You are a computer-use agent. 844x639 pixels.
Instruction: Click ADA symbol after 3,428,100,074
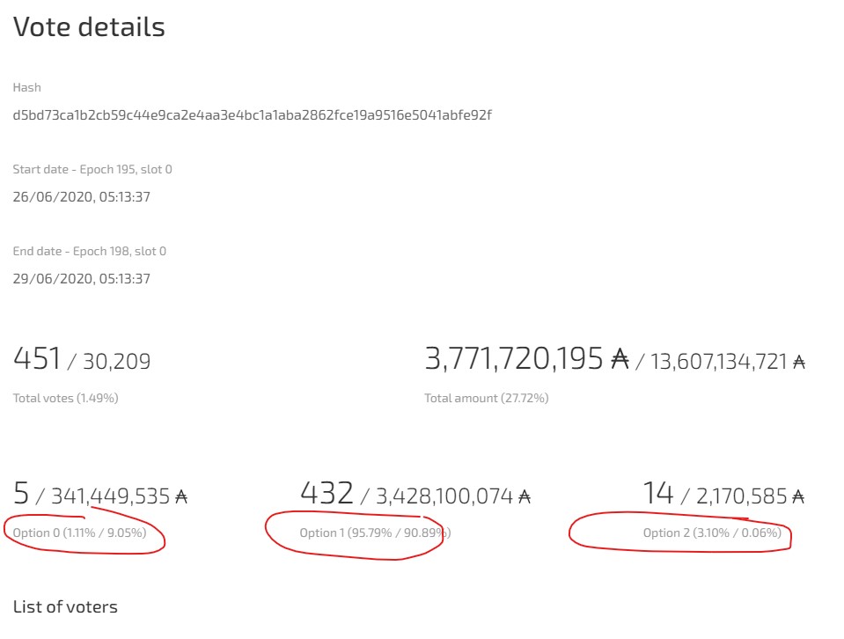click(x=525, y=496)
